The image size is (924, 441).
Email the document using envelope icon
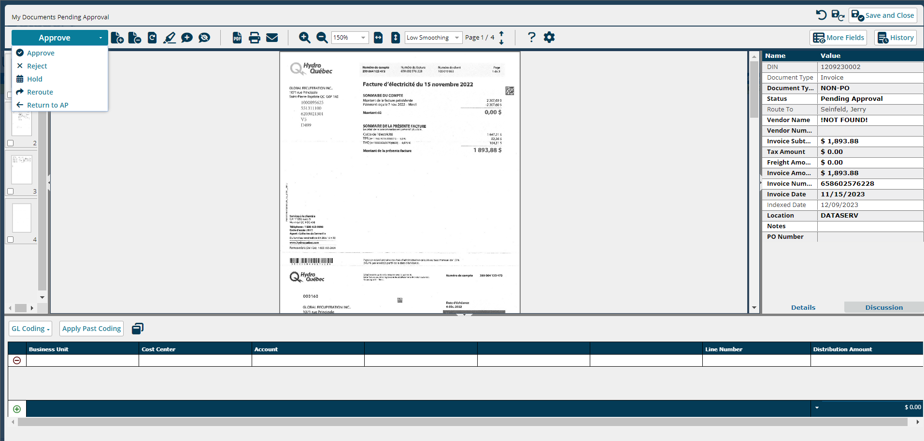pyautogui.click(x=272, y=38)
